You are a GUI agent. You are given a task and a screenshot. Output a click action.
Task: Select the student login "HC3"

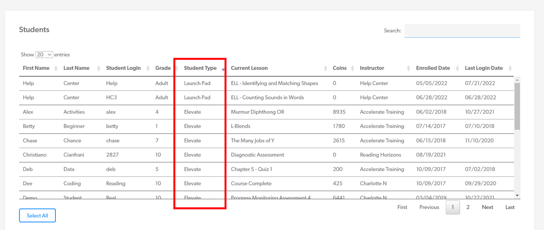pyautogui.click(x=111, y=98)
